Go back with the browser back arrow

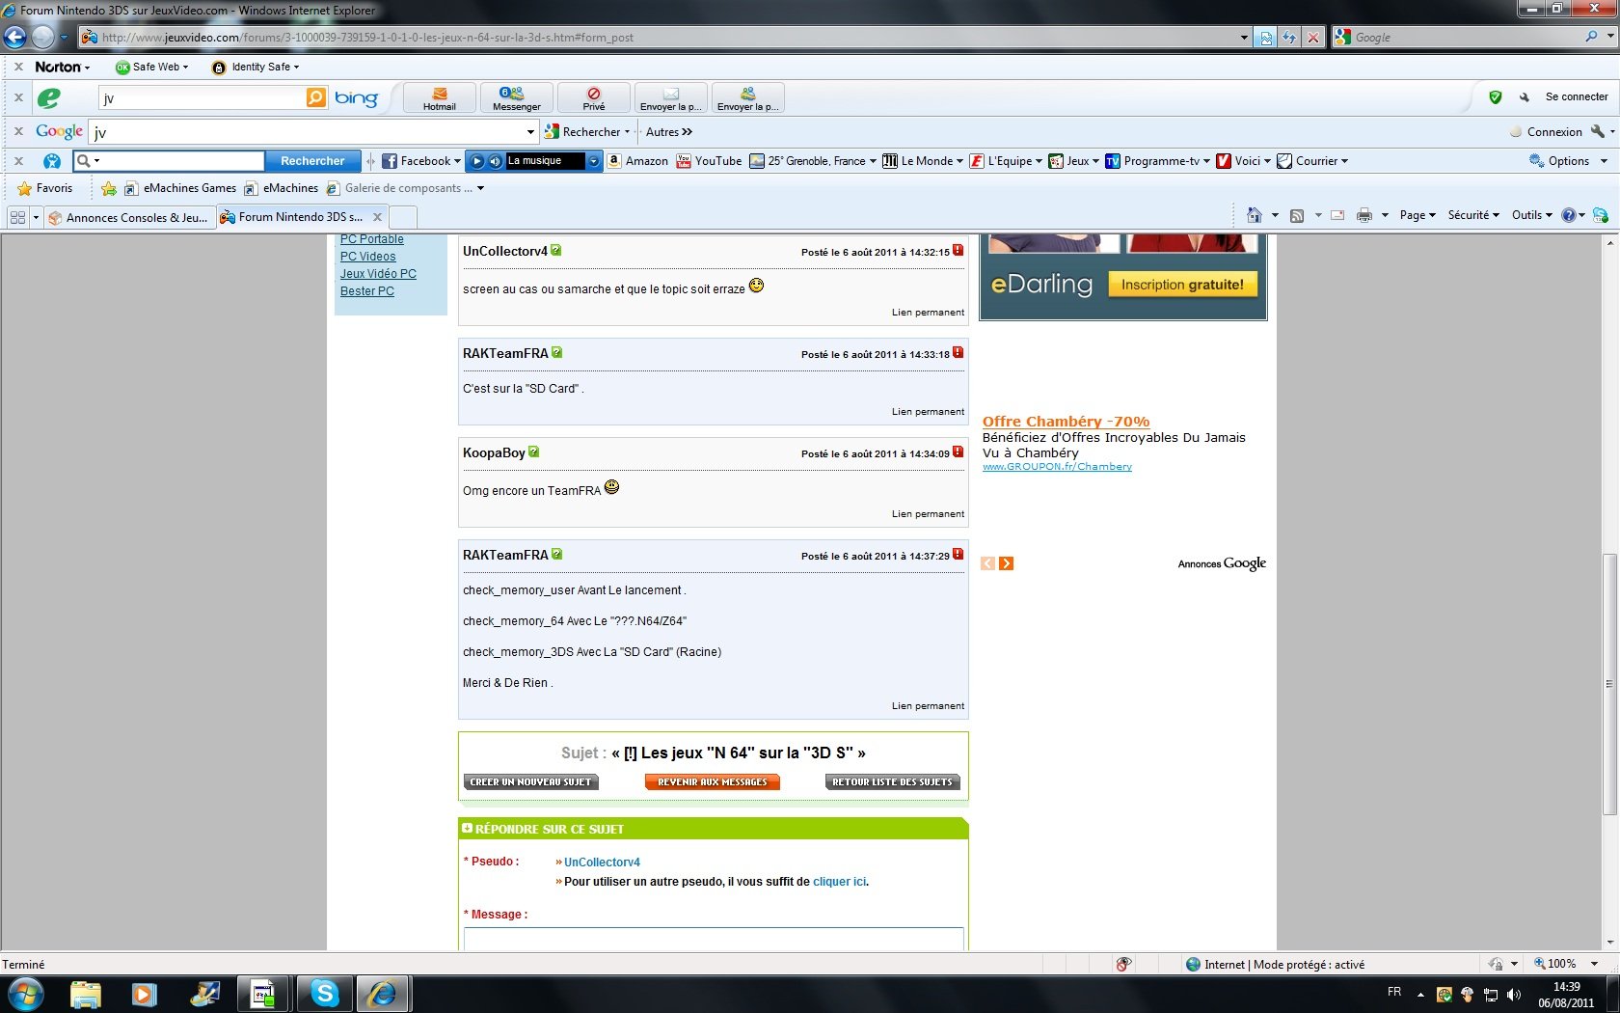tap(15, 38)
